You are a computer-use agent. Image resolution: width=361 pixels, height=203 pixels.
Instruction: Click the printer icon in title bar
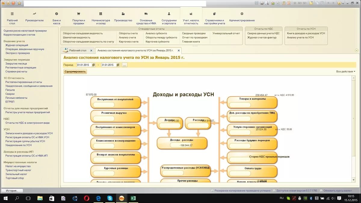pos(262,3)
